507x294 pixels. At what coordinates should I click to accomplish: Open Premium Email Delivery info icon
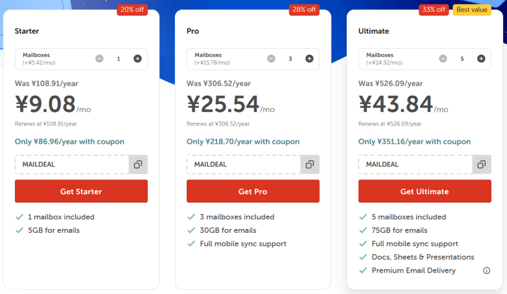486,271
